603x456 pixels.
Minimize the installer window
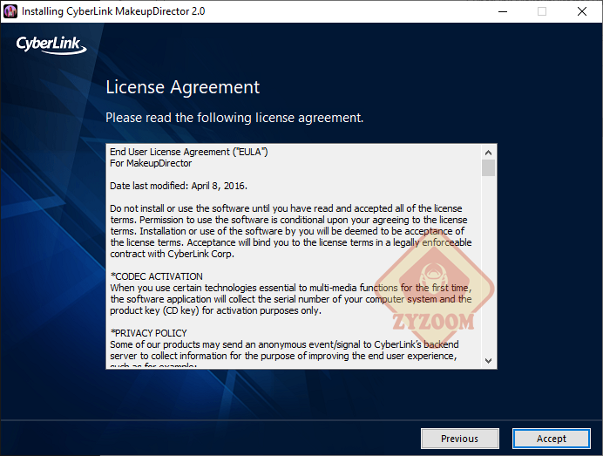point(503,11)
